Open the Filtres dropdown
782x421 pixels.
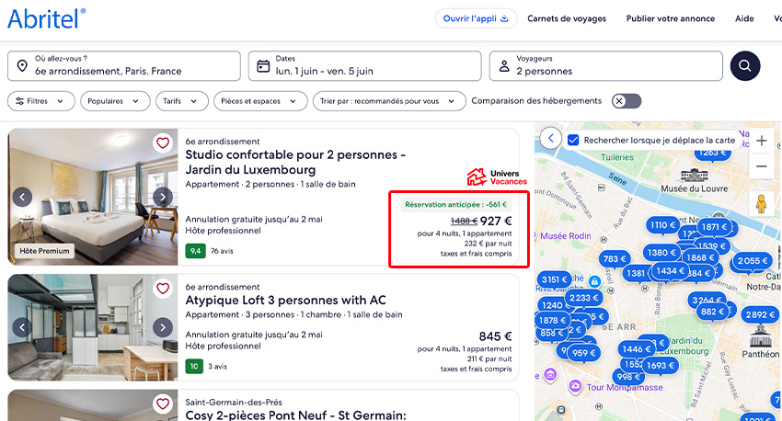(x=41, y=101)
